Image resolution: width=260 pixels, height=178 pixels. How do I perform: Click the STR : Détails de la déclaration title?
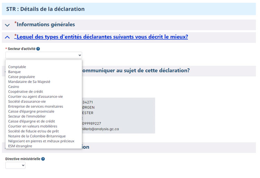point(45,9)
